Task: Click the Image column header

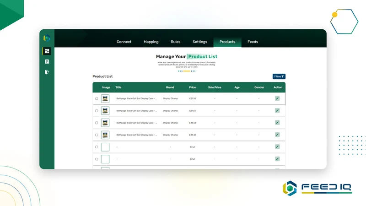Action: (x=106, y=87)
